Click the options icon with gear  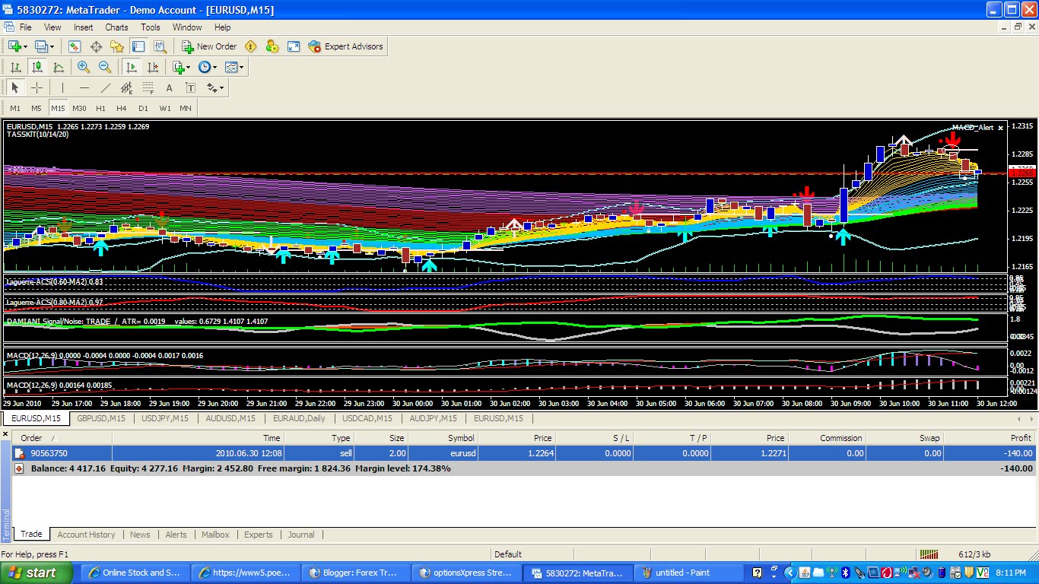[272, 46]
